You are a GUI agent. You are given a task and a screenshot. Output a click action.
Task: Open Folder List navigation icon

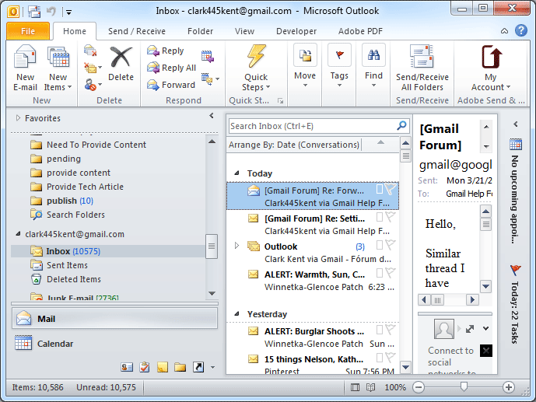pyautogui.click(x=180, y=367)
